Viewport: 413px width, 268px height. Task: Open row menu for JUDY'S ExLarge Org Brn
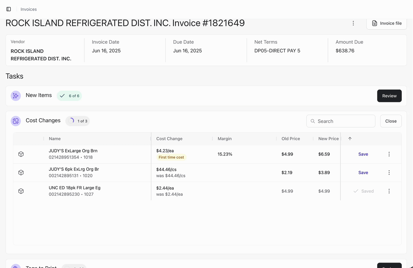click(x=389, y=154)
